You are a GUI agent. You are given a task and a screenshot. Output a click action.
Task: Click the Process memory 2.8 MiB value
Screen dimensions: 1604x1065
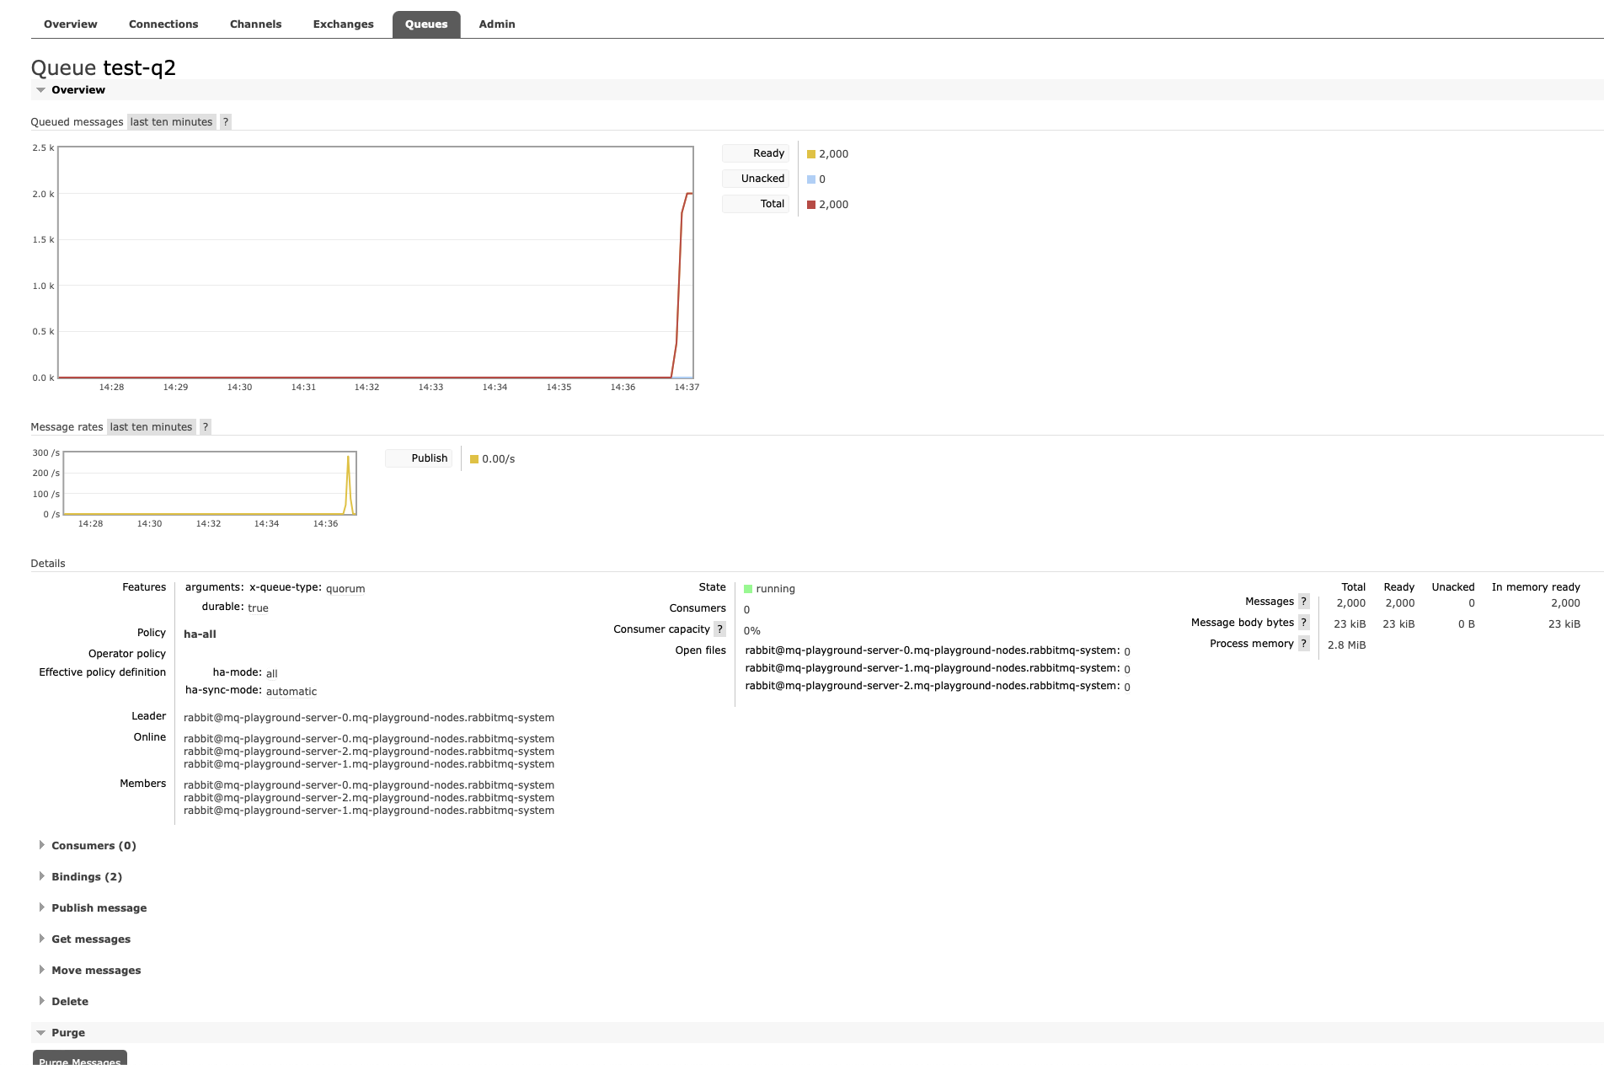point(1346,645)
